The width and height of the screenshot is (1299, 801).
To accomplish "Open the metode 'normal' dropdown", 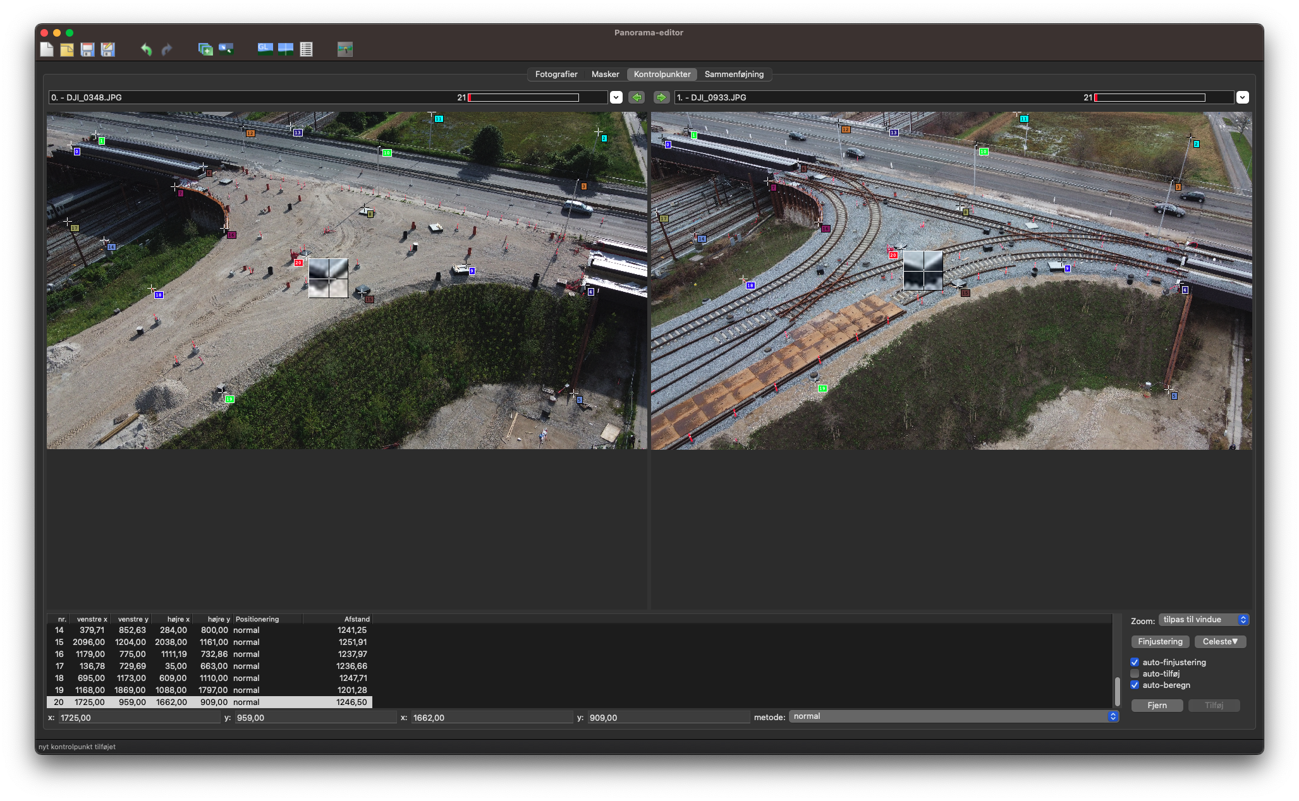I will [x=954, y=716].
